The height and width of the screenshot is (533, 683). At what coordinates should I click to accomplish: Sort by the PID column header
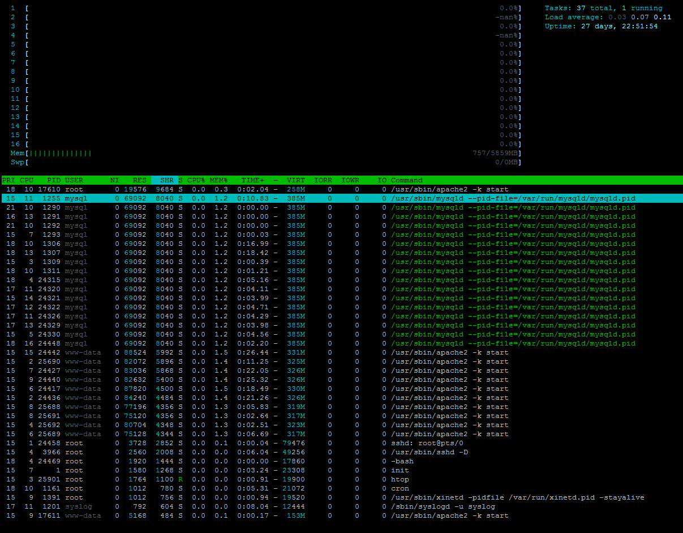coord(54,180)
